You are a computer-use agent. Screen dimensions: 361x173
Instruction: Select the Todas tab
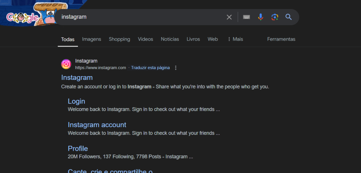point(68,39)
